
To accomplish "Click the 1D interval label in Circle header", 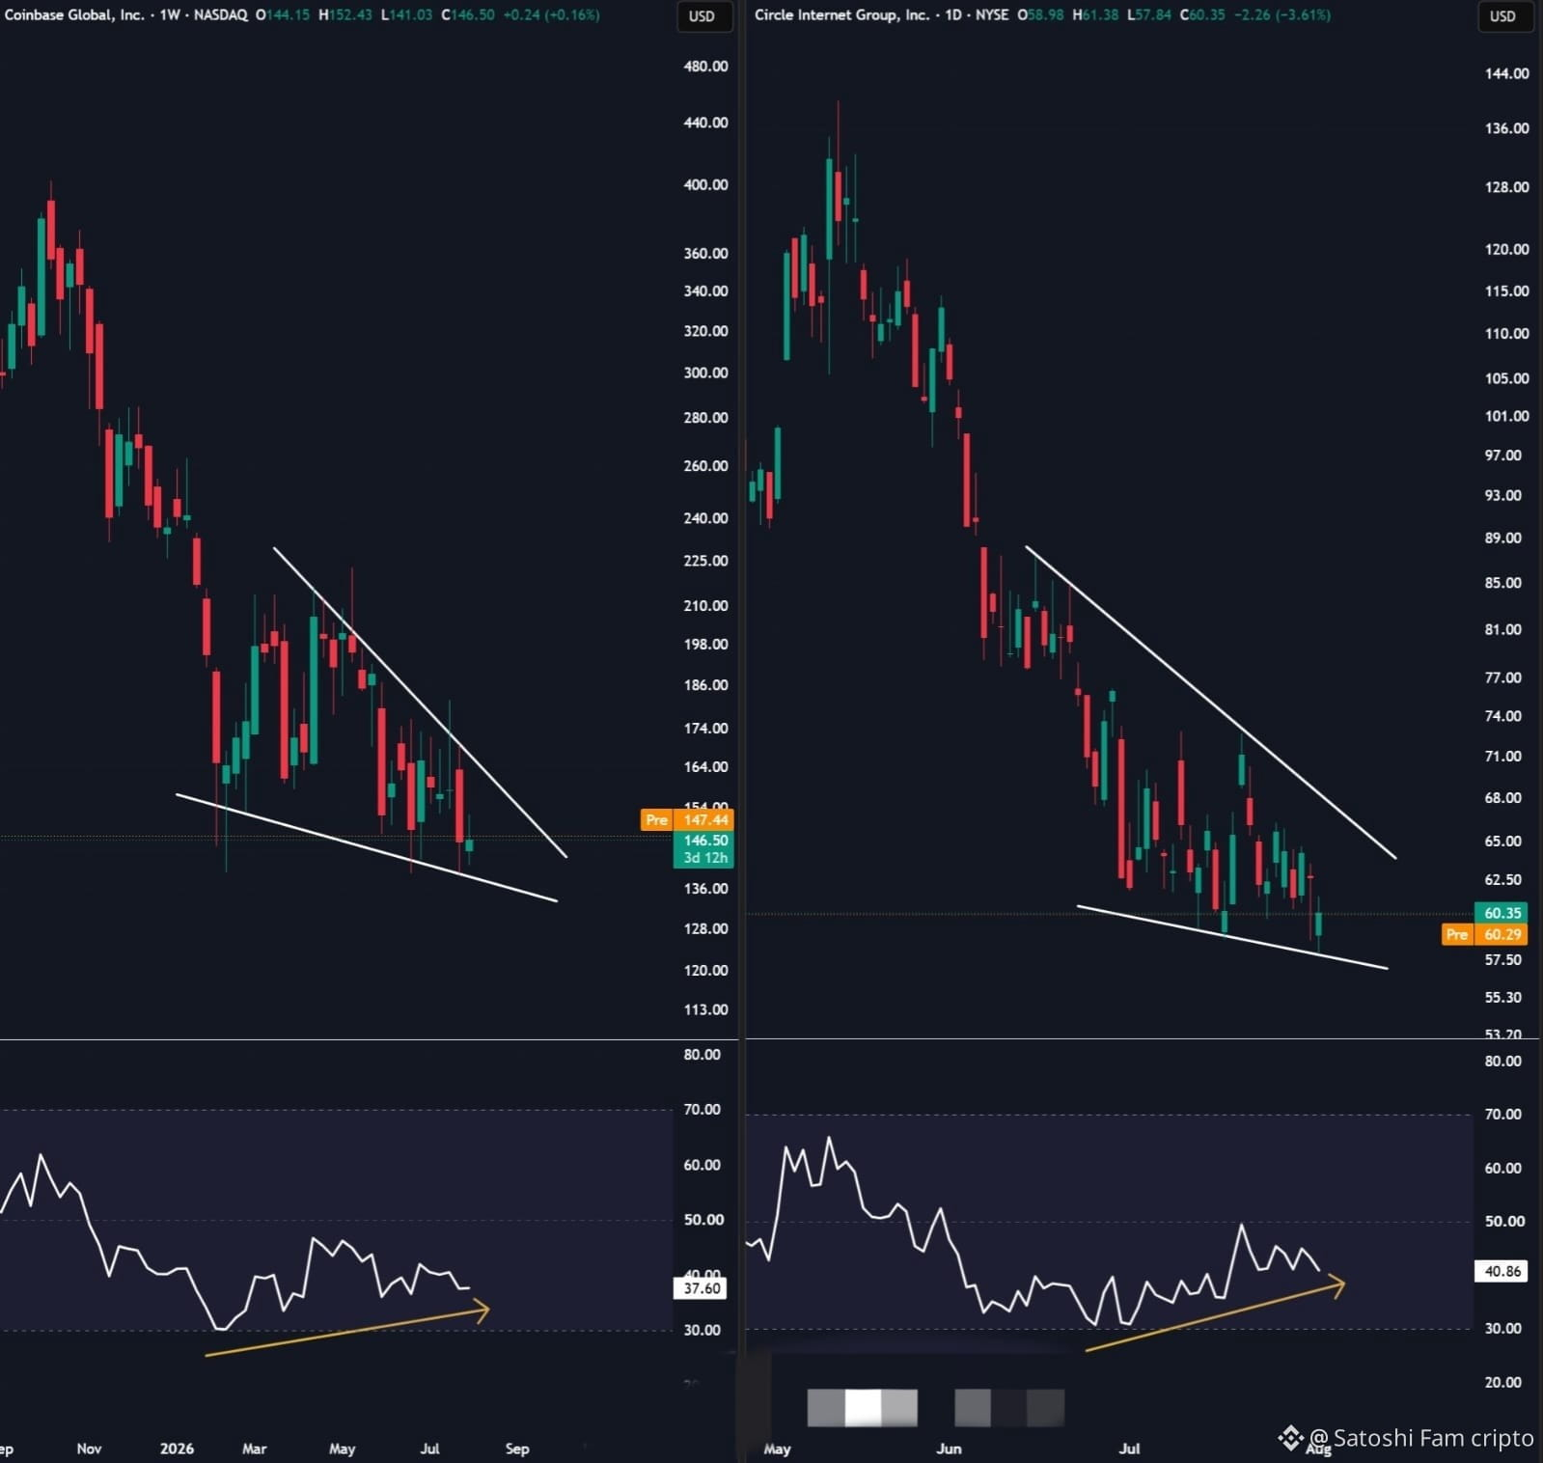I will [x=953, y=15].
